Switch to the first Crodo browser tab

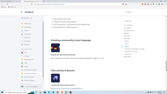10,1
